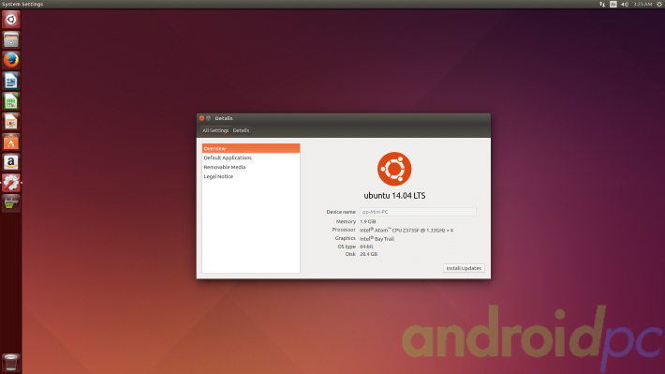
Task: Open the session gear menu
Action: (659, 5)
